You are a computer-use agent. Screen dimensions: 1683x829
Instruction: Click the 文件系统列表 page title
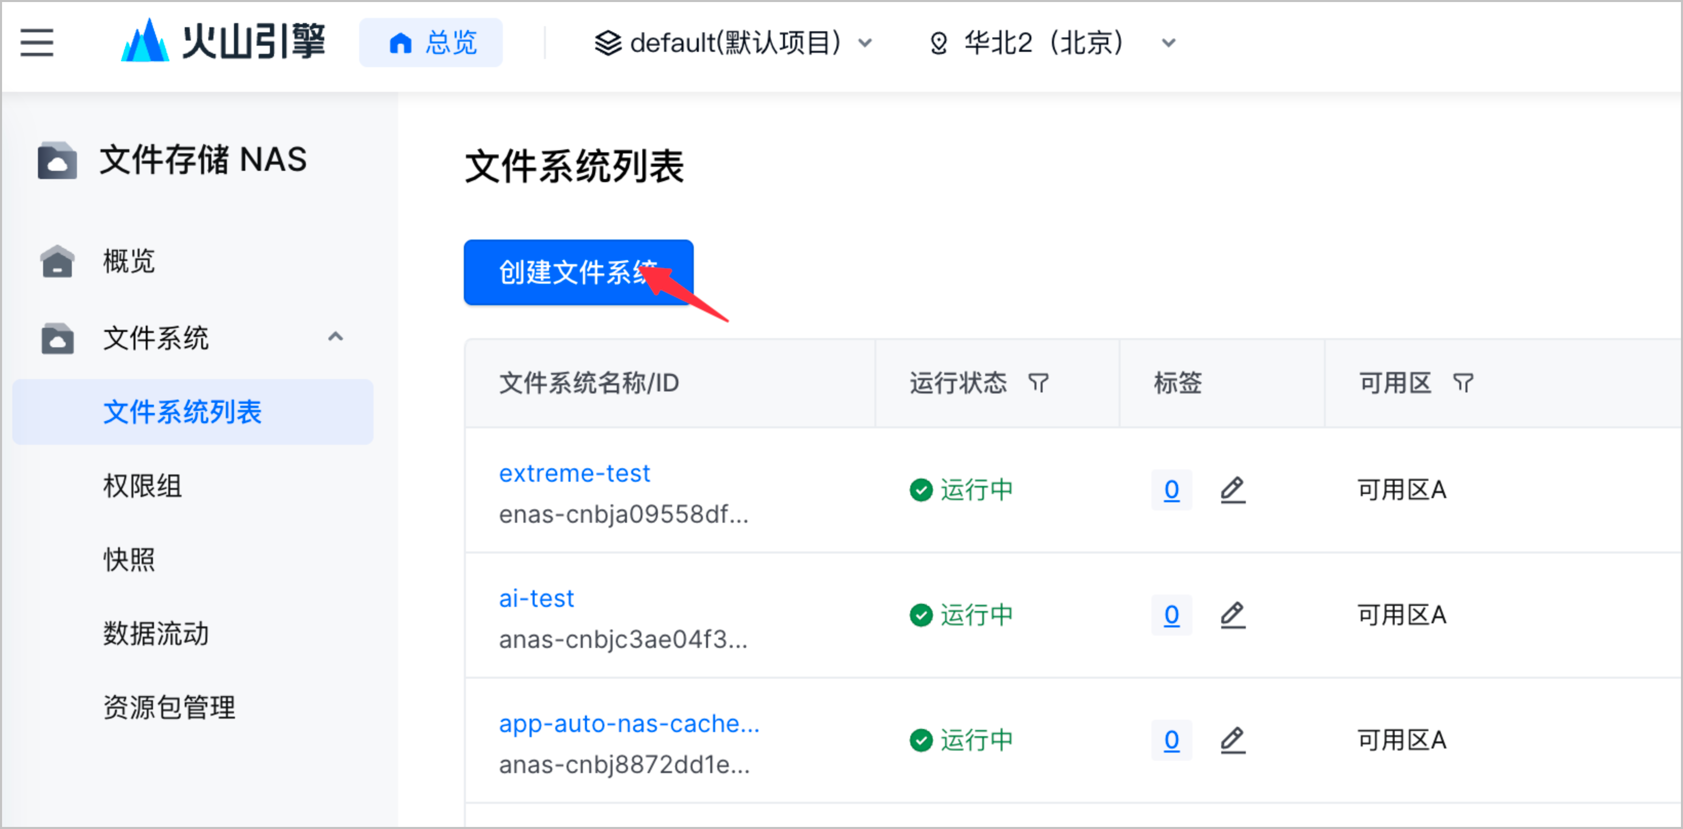(x=574, y=167)
